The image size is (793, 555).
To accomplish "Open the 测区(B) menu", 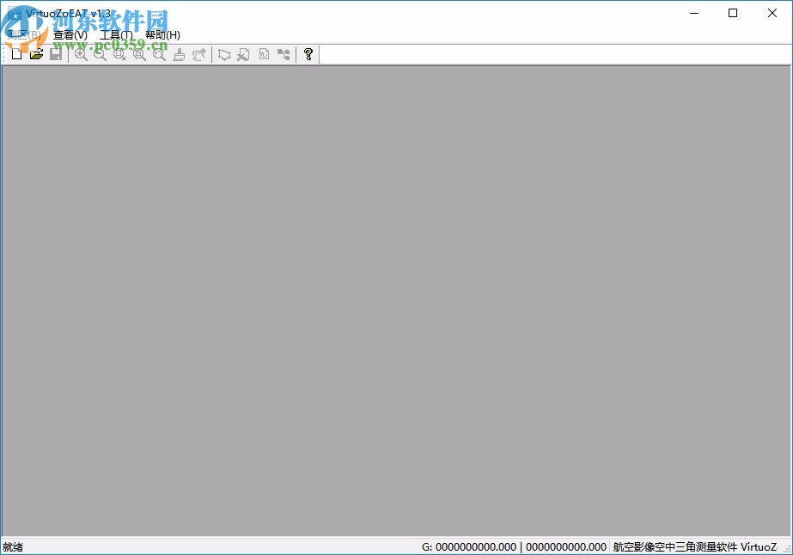I will tap(23, 34).
